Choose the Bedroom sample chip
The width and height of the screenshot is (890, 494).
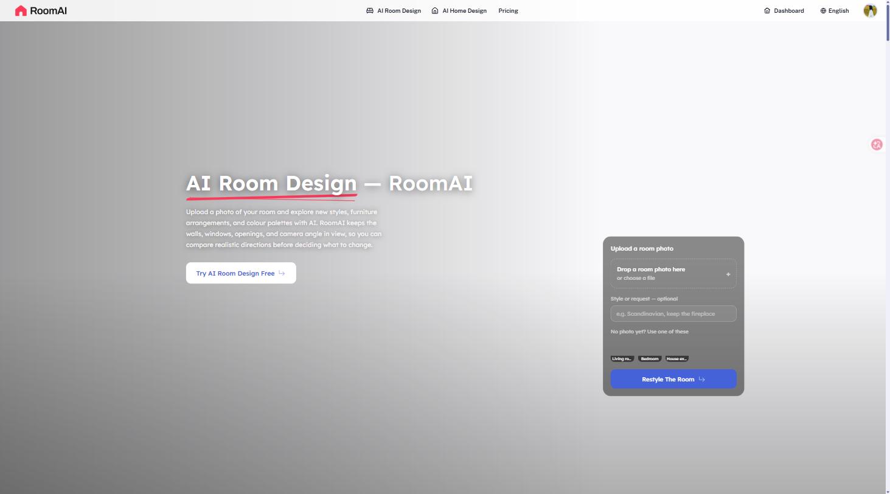point(650,359)
